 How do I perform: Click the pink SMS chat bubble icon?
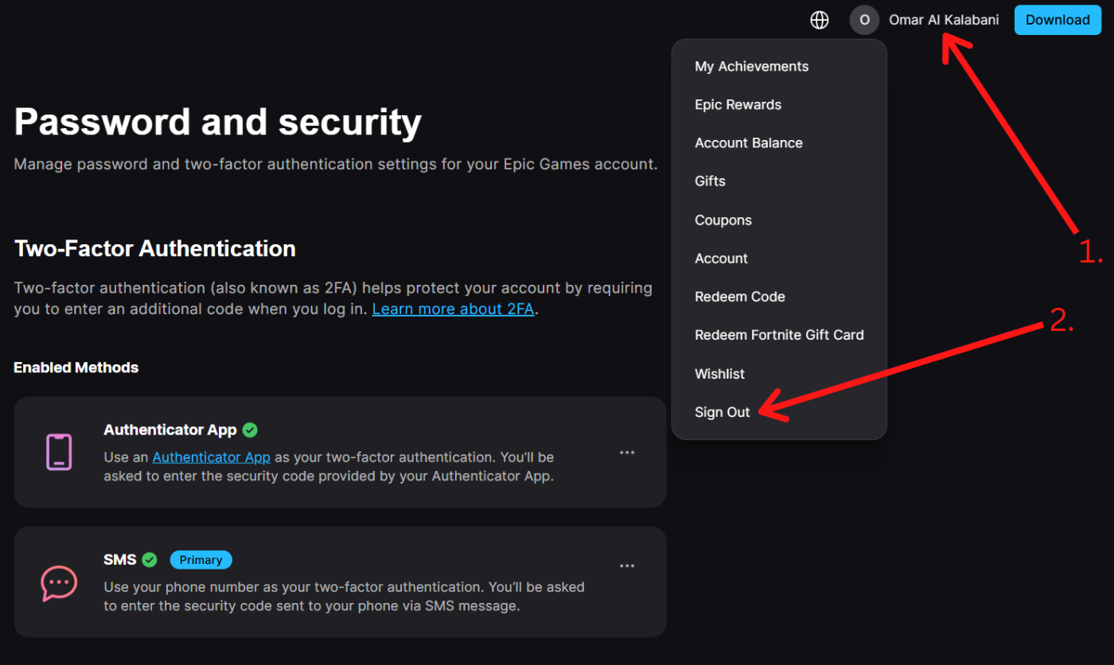(x=59, y=583)
